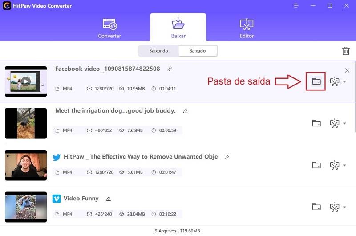Switch to the Baixar tab

click(178, 27)
